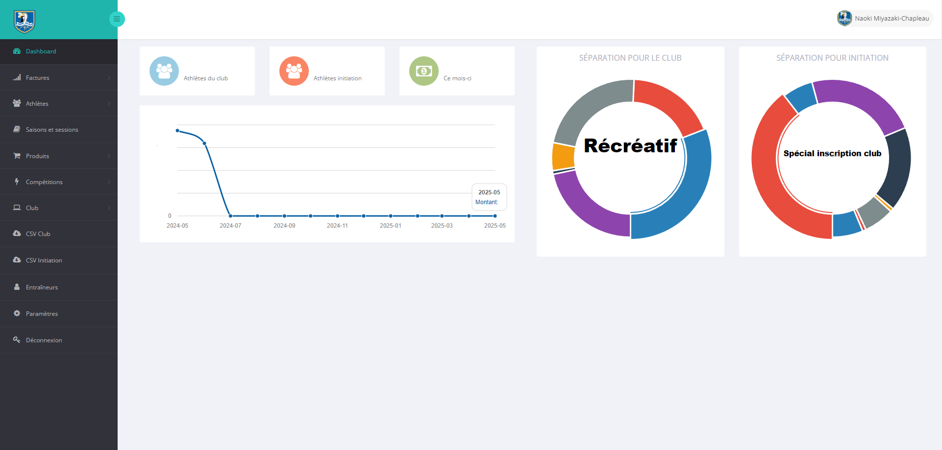
Task: Expand the Produits submenu chevron
Action: click(x=109, y=156)
